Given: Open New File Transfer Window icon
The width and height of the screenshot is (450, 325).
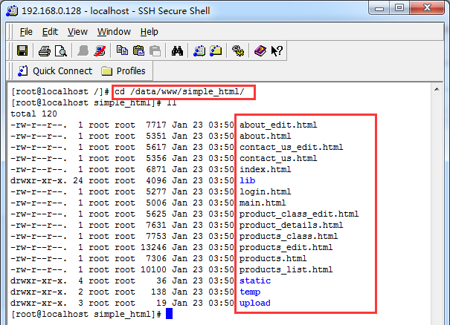Looking at the screenshot, I should [x=216, y=50].
